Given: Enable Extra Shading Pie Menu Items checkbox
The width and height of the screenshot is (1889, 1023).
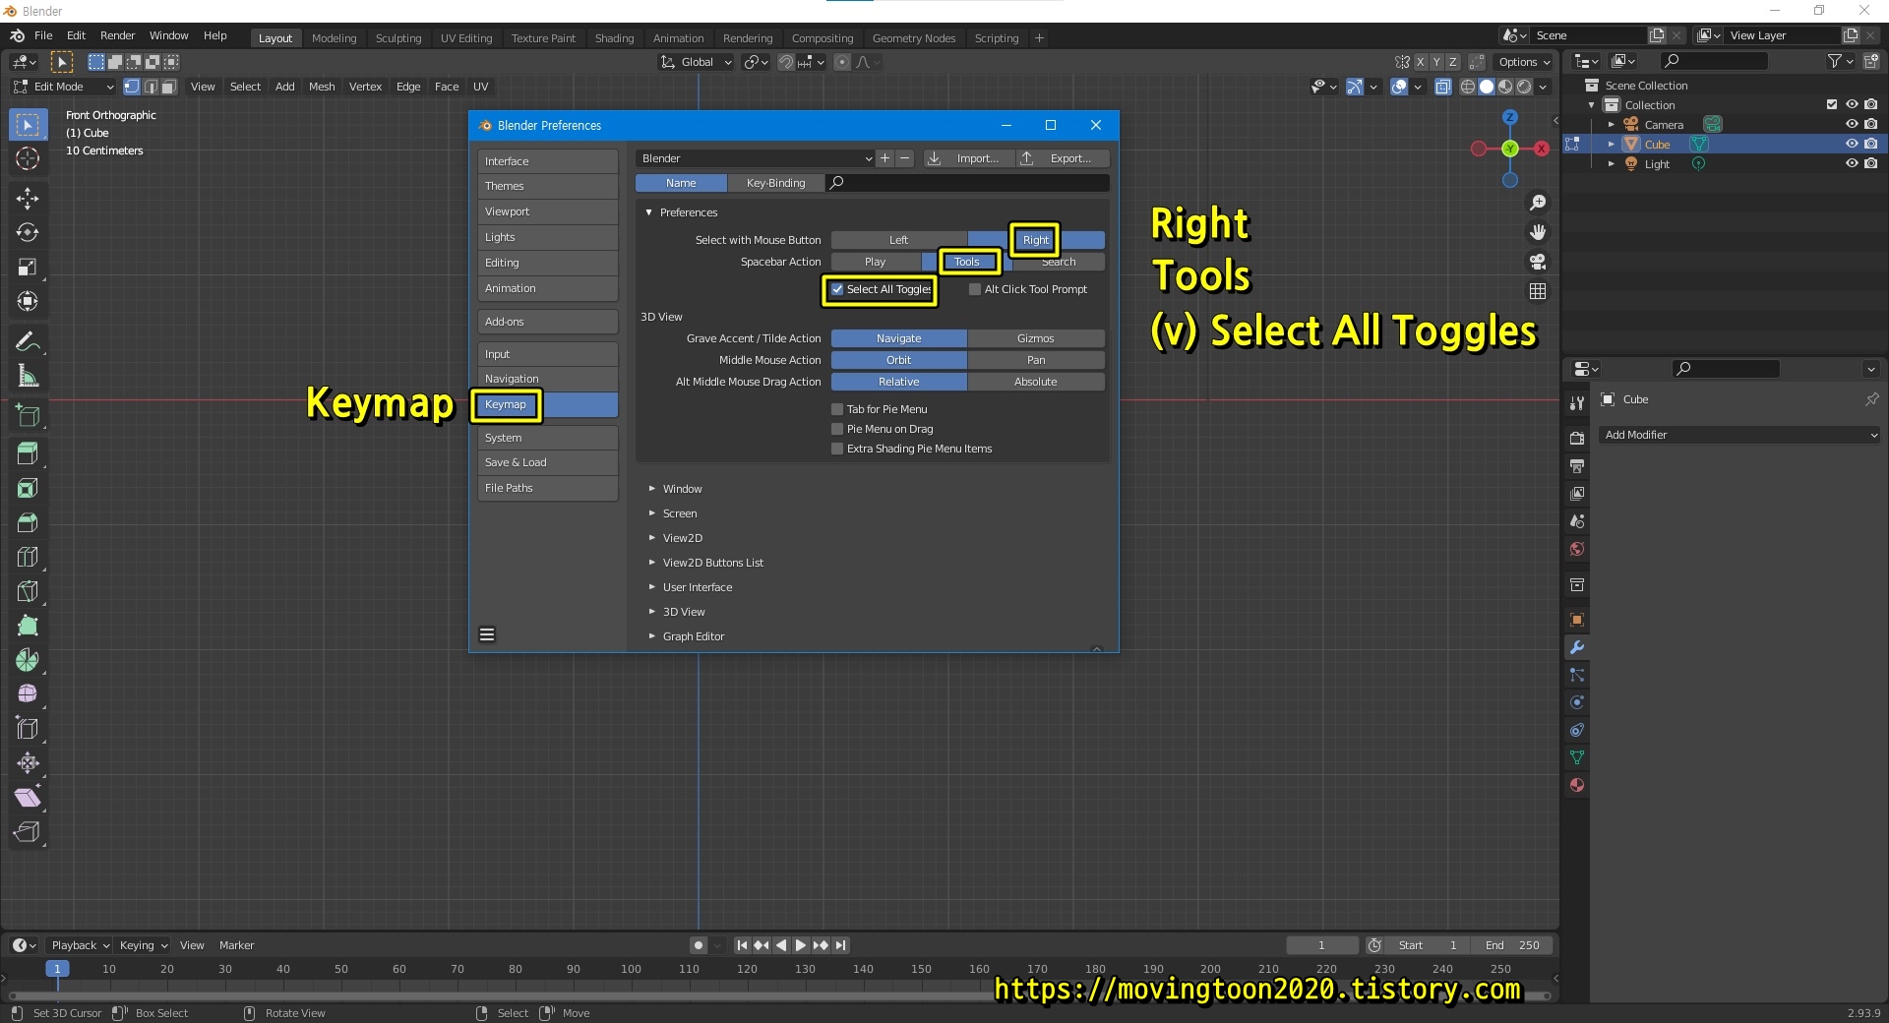Looking at the screenshot, I should click(x=837, y=449).
